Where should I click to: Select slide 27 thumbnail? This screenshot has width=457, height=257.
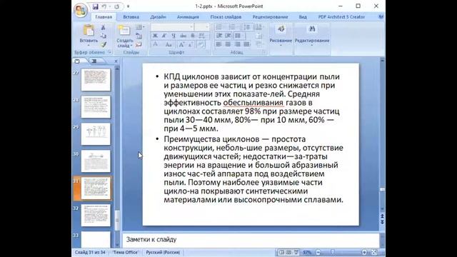click(x=96, y=80)
